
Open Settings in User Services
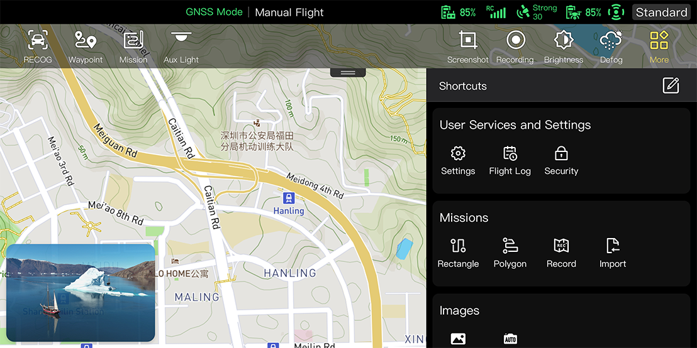coord(458,160)
